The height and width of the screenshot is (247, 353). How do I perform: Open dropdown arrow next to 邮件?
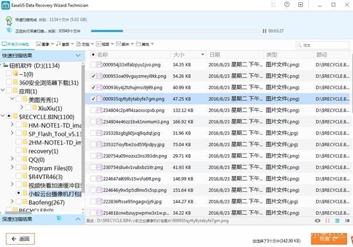tap(132, 44)
